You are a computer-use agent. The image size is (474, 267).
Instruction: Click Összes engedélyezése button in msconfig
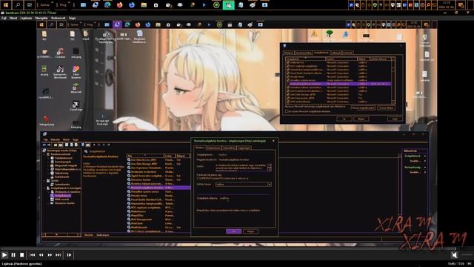[x=363, y=108]
